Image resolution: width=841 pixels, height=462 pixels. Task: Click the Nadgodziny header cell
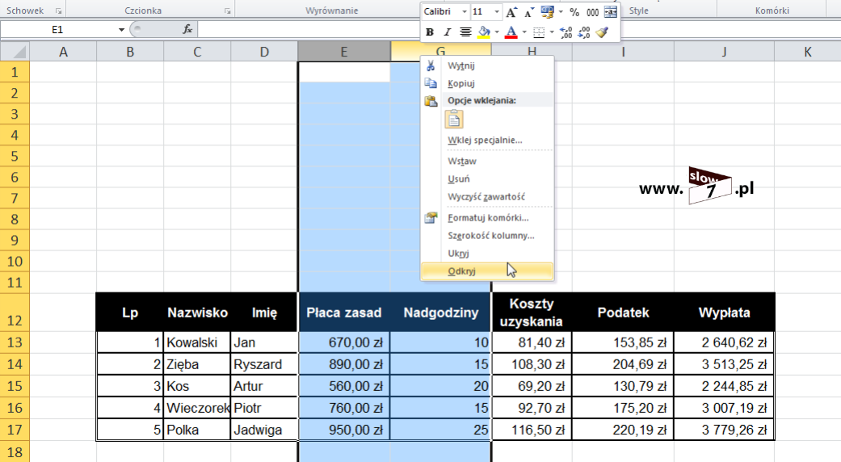pos(441,312)
